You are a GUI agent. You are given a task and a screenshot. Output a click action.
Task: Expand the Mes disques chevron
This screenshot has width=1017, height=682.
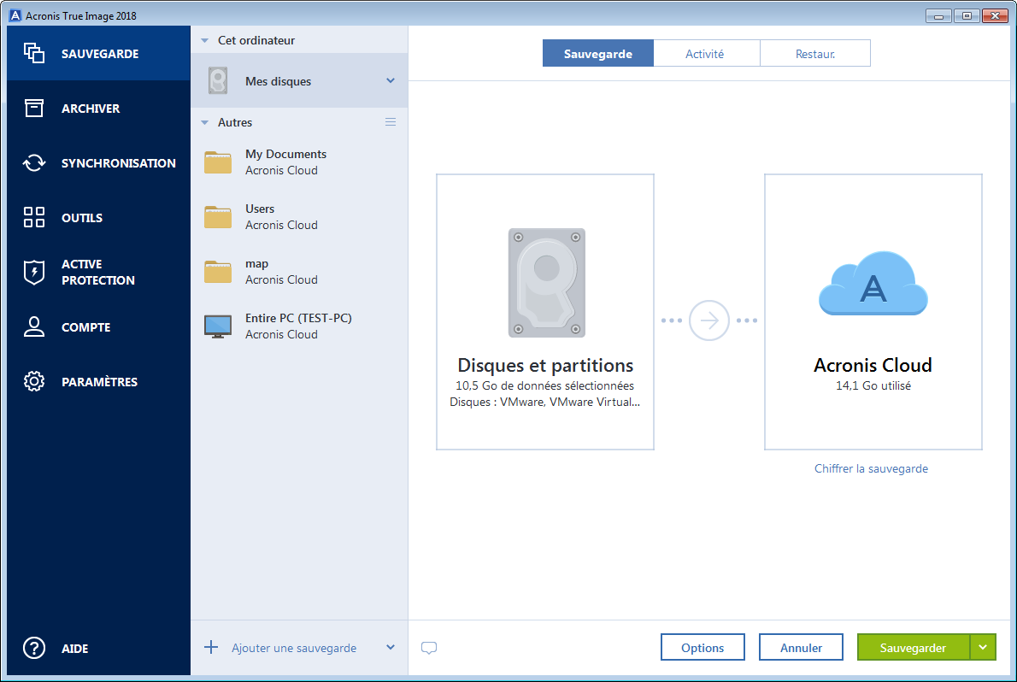tap(391, 80)
